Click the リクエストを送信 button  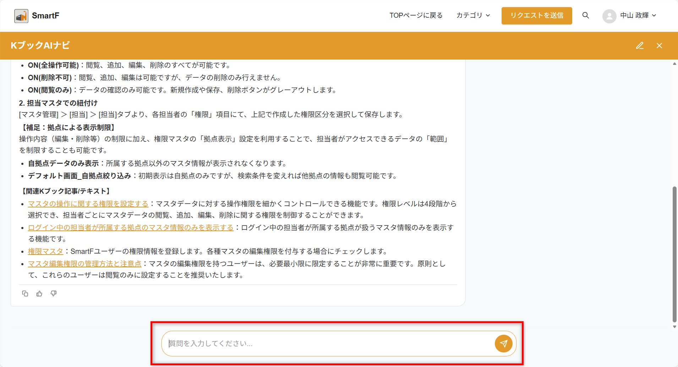tap(536, 16)
